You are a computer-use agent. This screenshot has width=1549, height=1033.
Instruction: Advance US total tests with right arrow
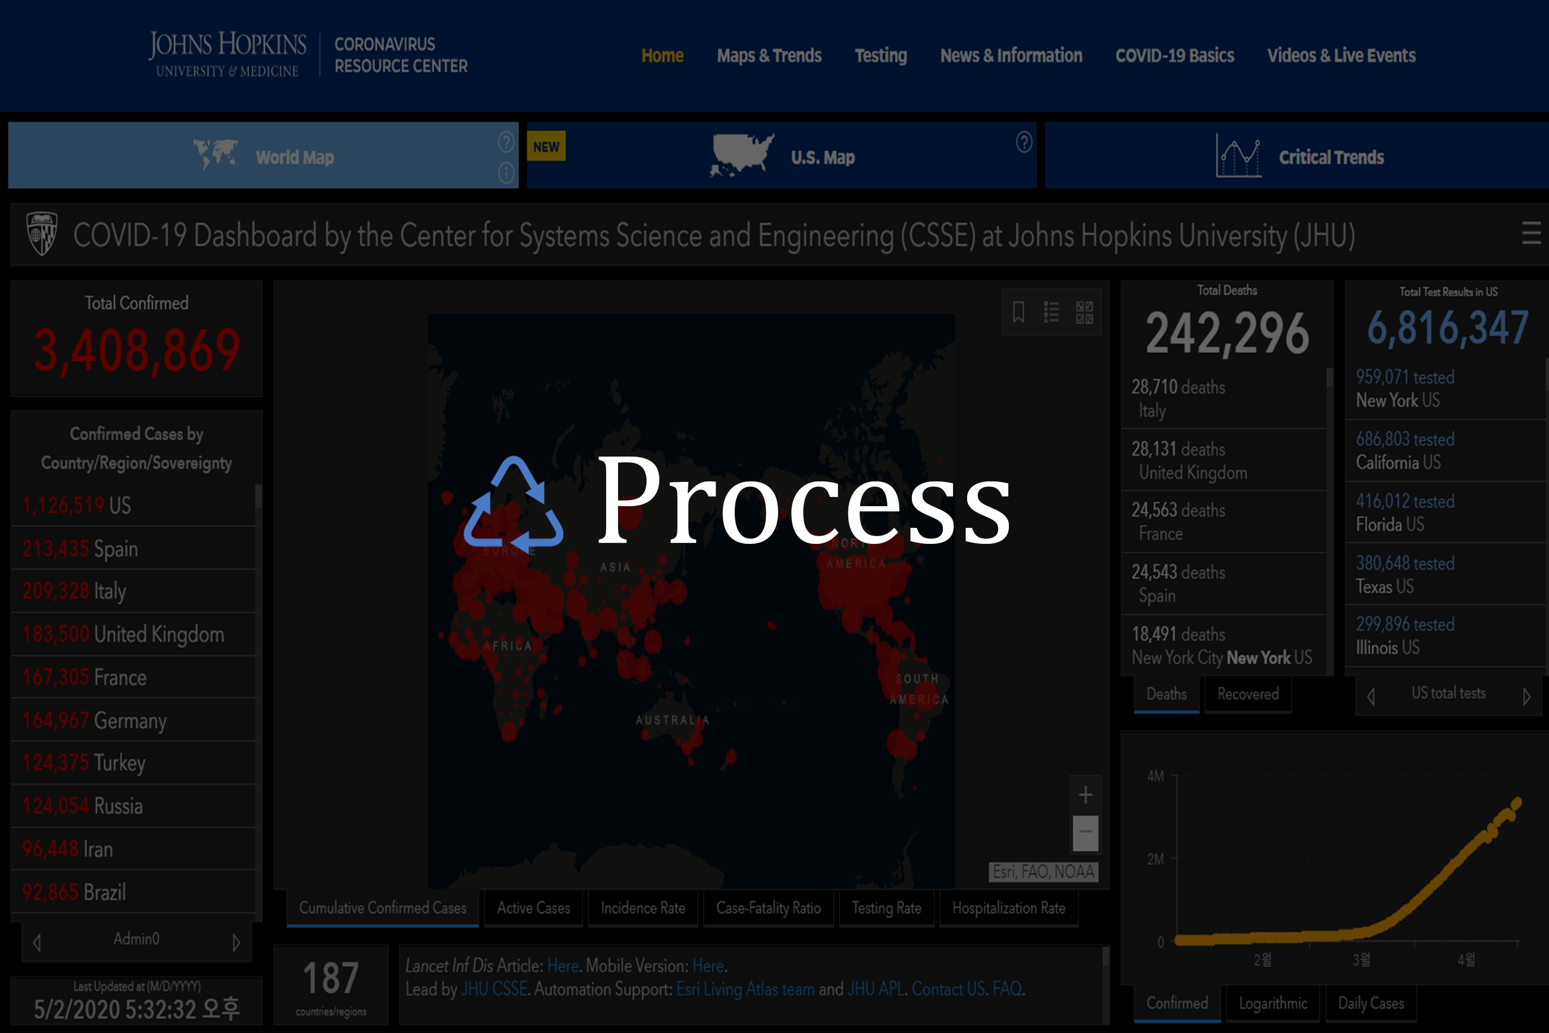pyautogui.click(x=1526, y=696)
